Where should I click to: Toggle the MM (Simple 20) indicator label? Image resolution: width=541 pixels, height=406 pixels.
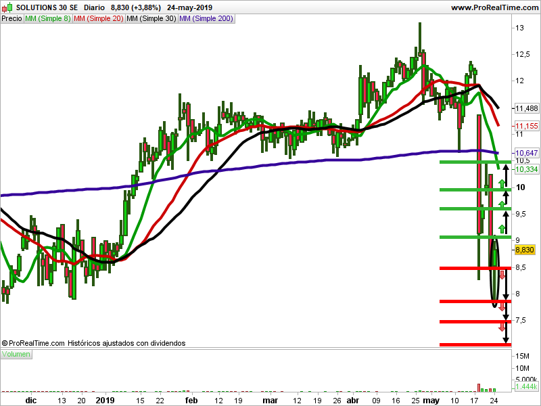(x=98, y=18)
